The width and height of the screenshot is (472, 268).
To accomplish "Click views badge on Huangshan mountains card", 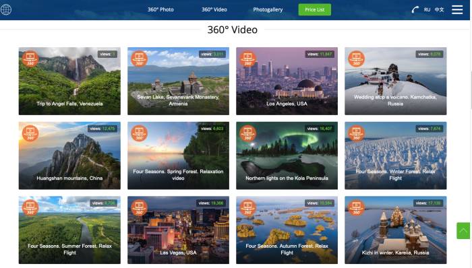I will 102,129.
